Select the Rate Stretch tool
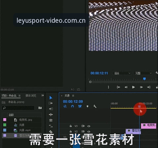The image size is (158, 148). [x=51, y=126]
